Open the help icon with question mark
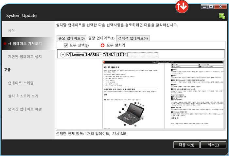Viewport: 229px width, 156px height. coord(222,16)
